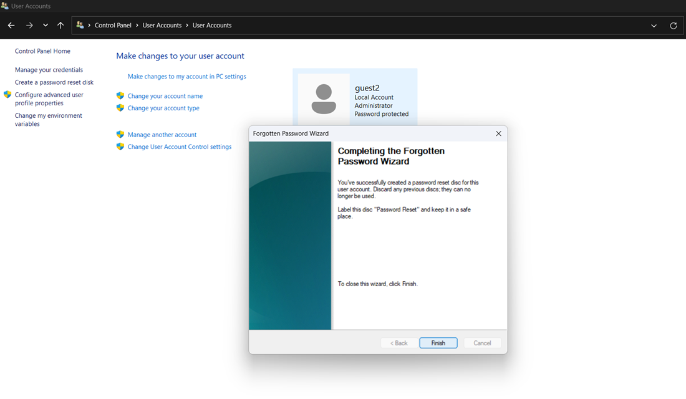Close the Forgotten Password Wizard dialog
The height and width of the screenshot is (399, 686).
click(x=498, y=133)
